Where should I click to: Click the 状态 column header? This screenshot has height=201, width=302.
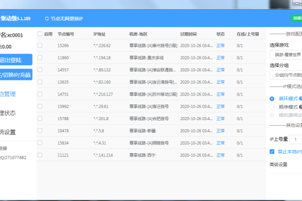click(220, 34)
